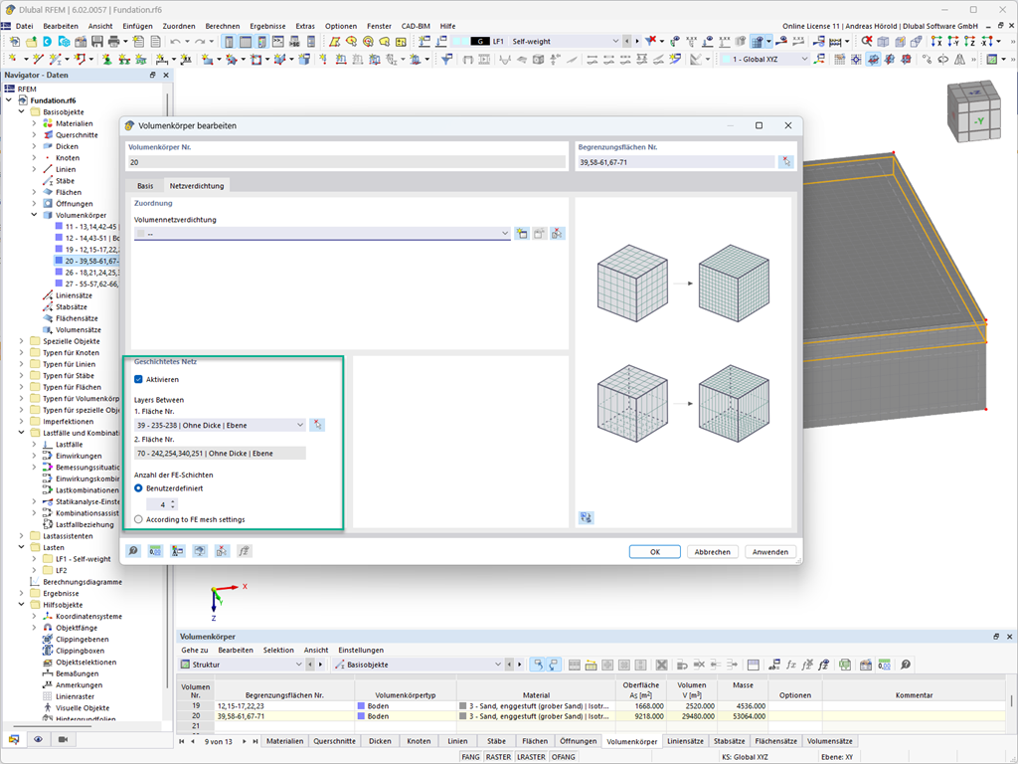This screenshot has height=764, width=1018.
Task: Click the Volumenkörper Nr. input field
Action: point(345,162)
